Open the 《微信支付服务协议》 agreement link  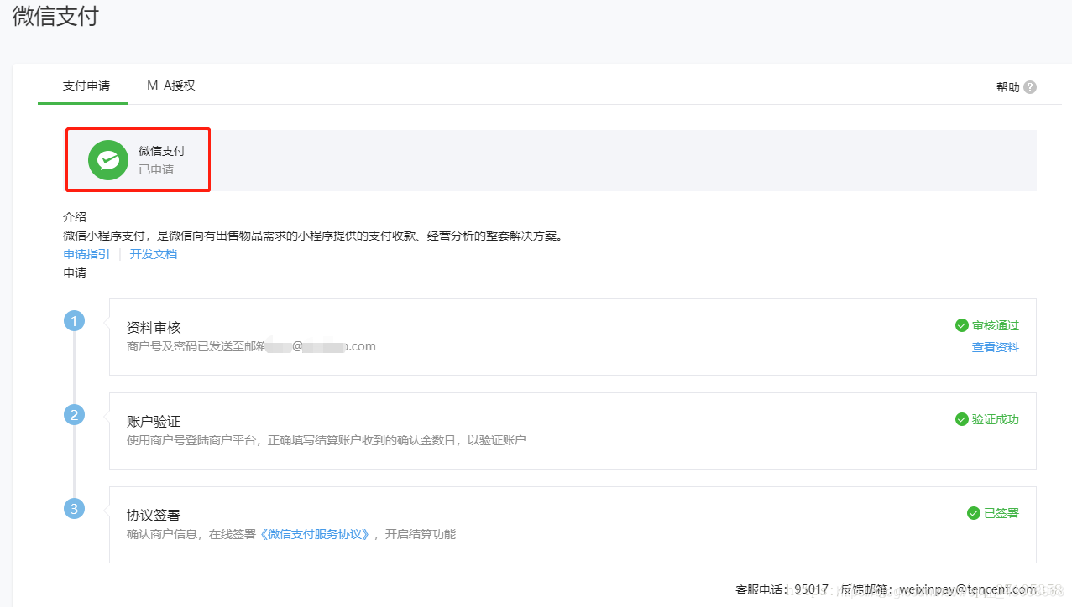[x=315, y=534]
